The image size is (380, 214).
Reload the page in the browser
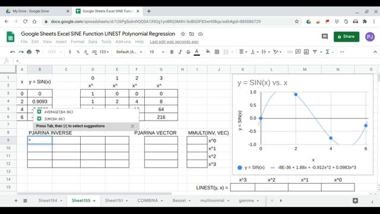(25, 21)
